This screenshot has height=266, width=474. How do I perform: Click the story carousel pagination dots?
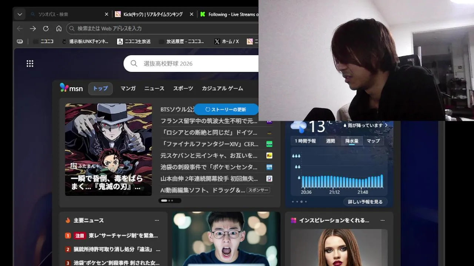(170, 201)
